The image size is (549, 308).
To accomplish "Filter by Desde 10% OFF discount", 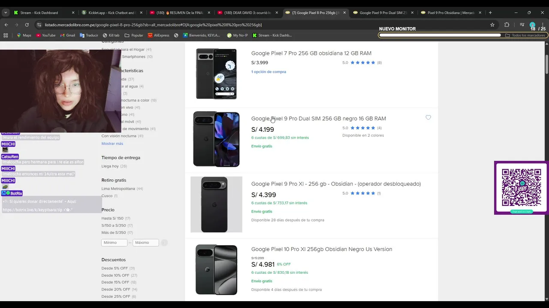I will click(115, 275).
